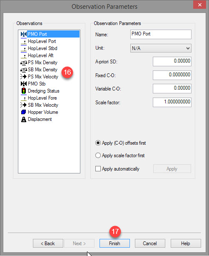Select PS Mix Velocity observation

(43, 77)
